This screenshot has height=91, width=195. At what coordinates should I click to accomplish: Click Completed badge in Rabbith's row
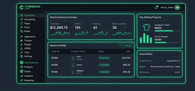104,72
